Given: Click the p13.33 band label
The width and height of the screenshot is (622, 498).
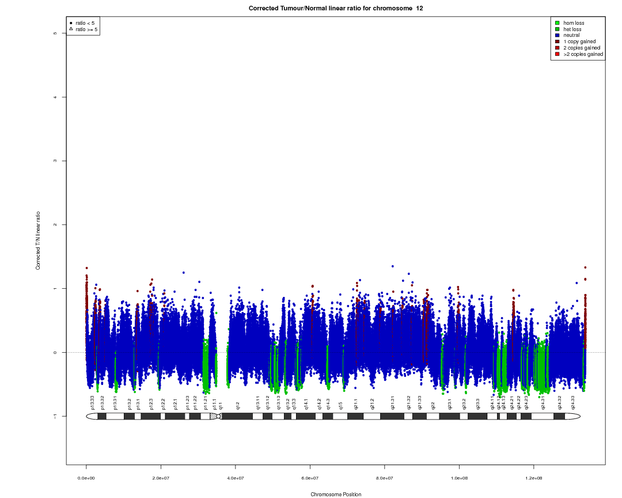Looking at the screenshot, I should (x=92, y=403).
